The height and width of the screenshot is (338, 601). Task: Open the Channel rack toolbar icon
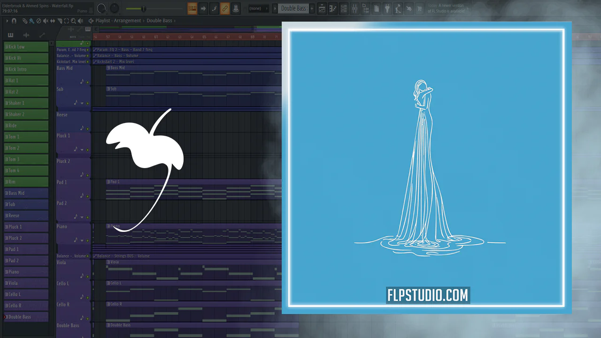(x=344, y=8)
